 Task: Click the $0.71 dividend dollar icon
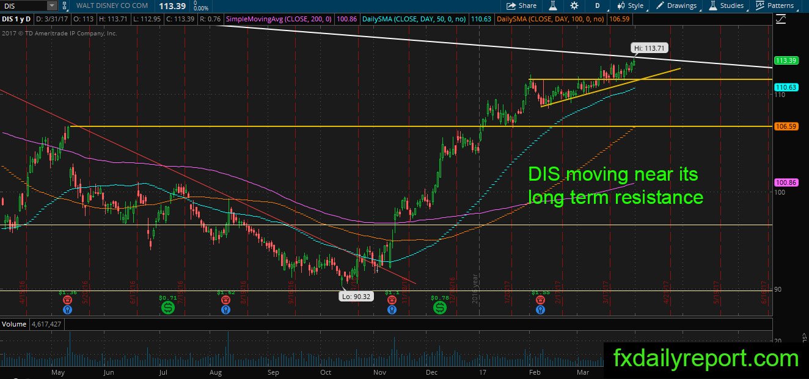pos(167,309)
